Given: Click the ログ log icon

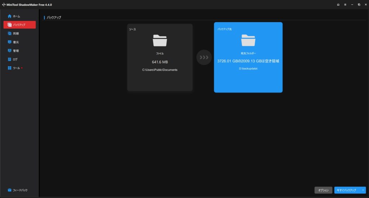Looking at the screenshot, I should coord(10,59).
